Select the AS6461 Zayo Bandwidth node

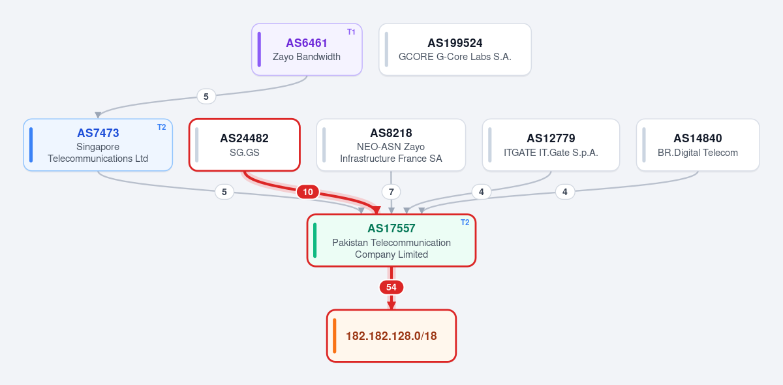pyautogui.click(x=307, y=50)
